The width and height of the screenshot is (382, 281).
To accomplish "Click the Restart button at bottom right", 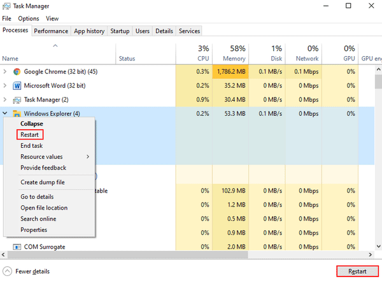I will click(357, 271).
